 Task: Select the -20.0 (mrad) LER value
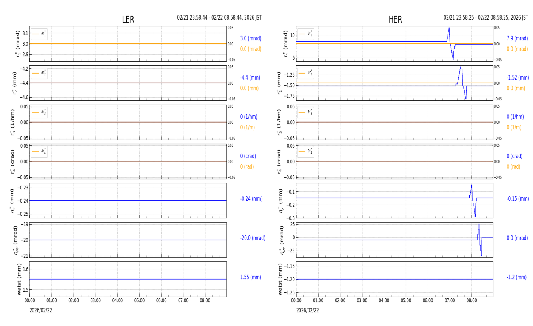pyautogui.click(x=253, y=238)
